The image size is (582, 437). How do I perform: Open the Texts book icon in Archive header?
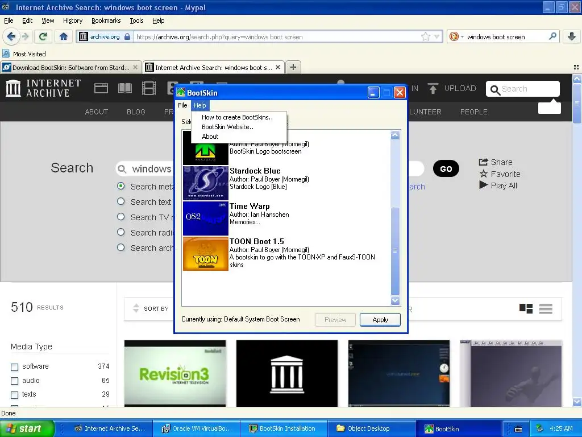pyautogui.click(x=124, y=88)
